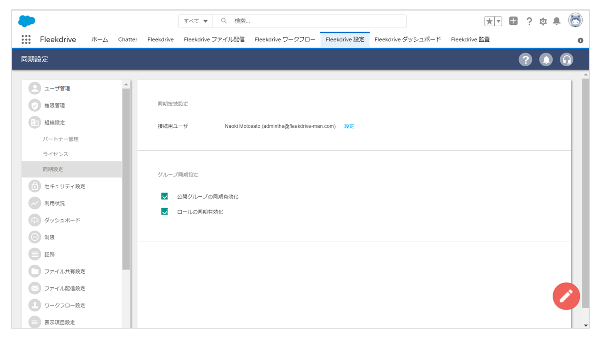Click the 同期設定 page title

pos(35,60)
